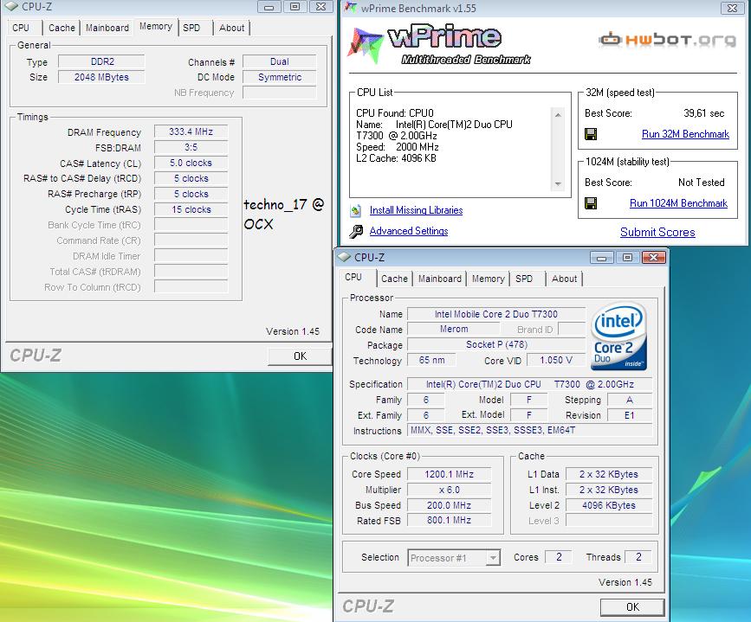
Task: Click OK in the memory CPU-Z window
Action: pyautogui.click(x=300, y=356)
